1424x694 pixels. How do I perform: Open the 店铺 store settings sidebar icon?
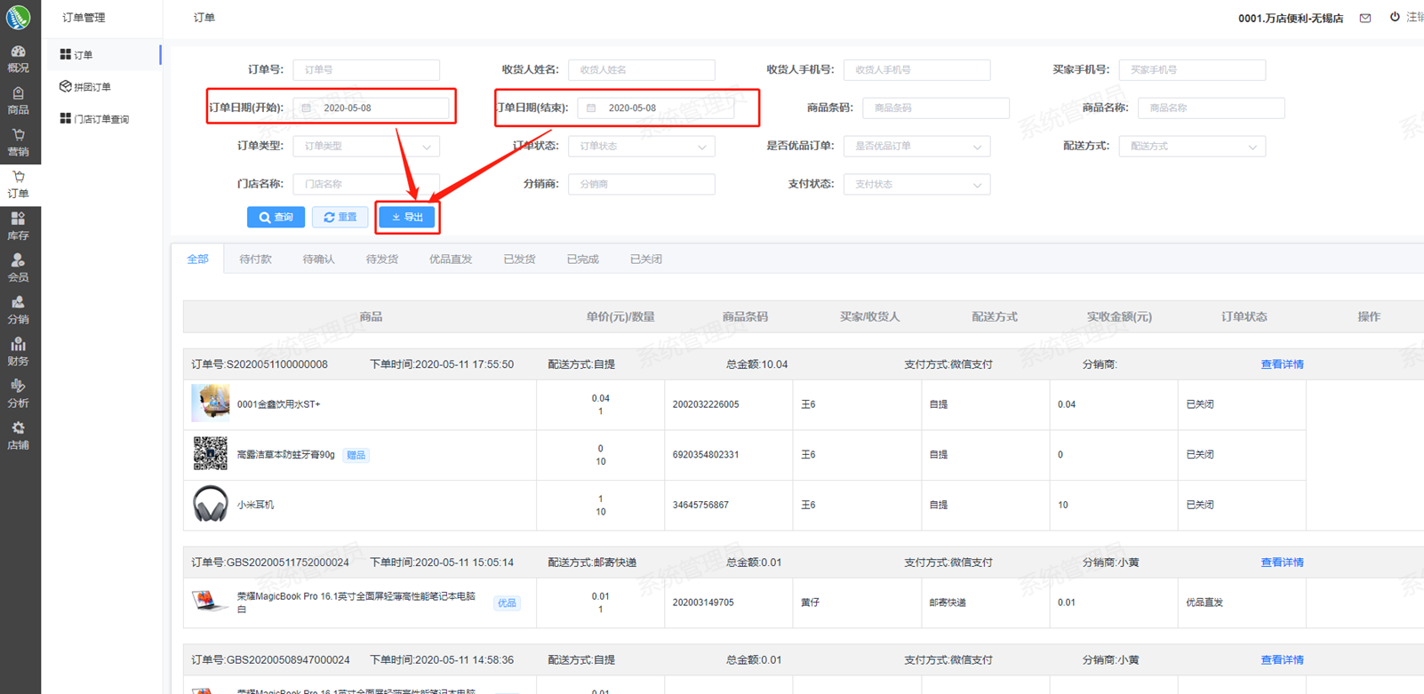[18, 435]
